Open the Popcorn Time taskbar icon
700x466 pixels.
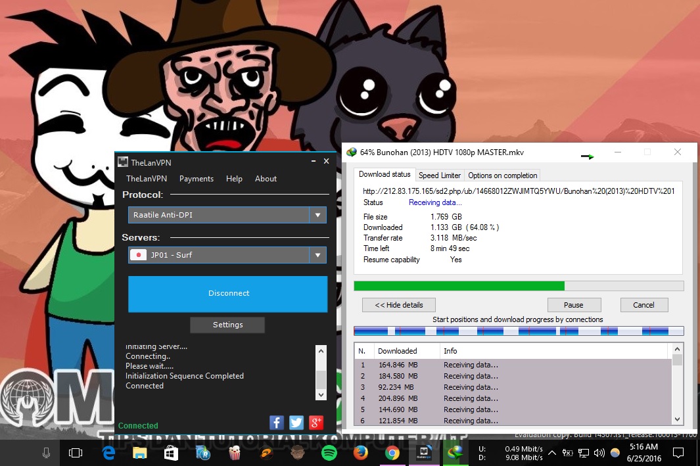tap(235, 453)
